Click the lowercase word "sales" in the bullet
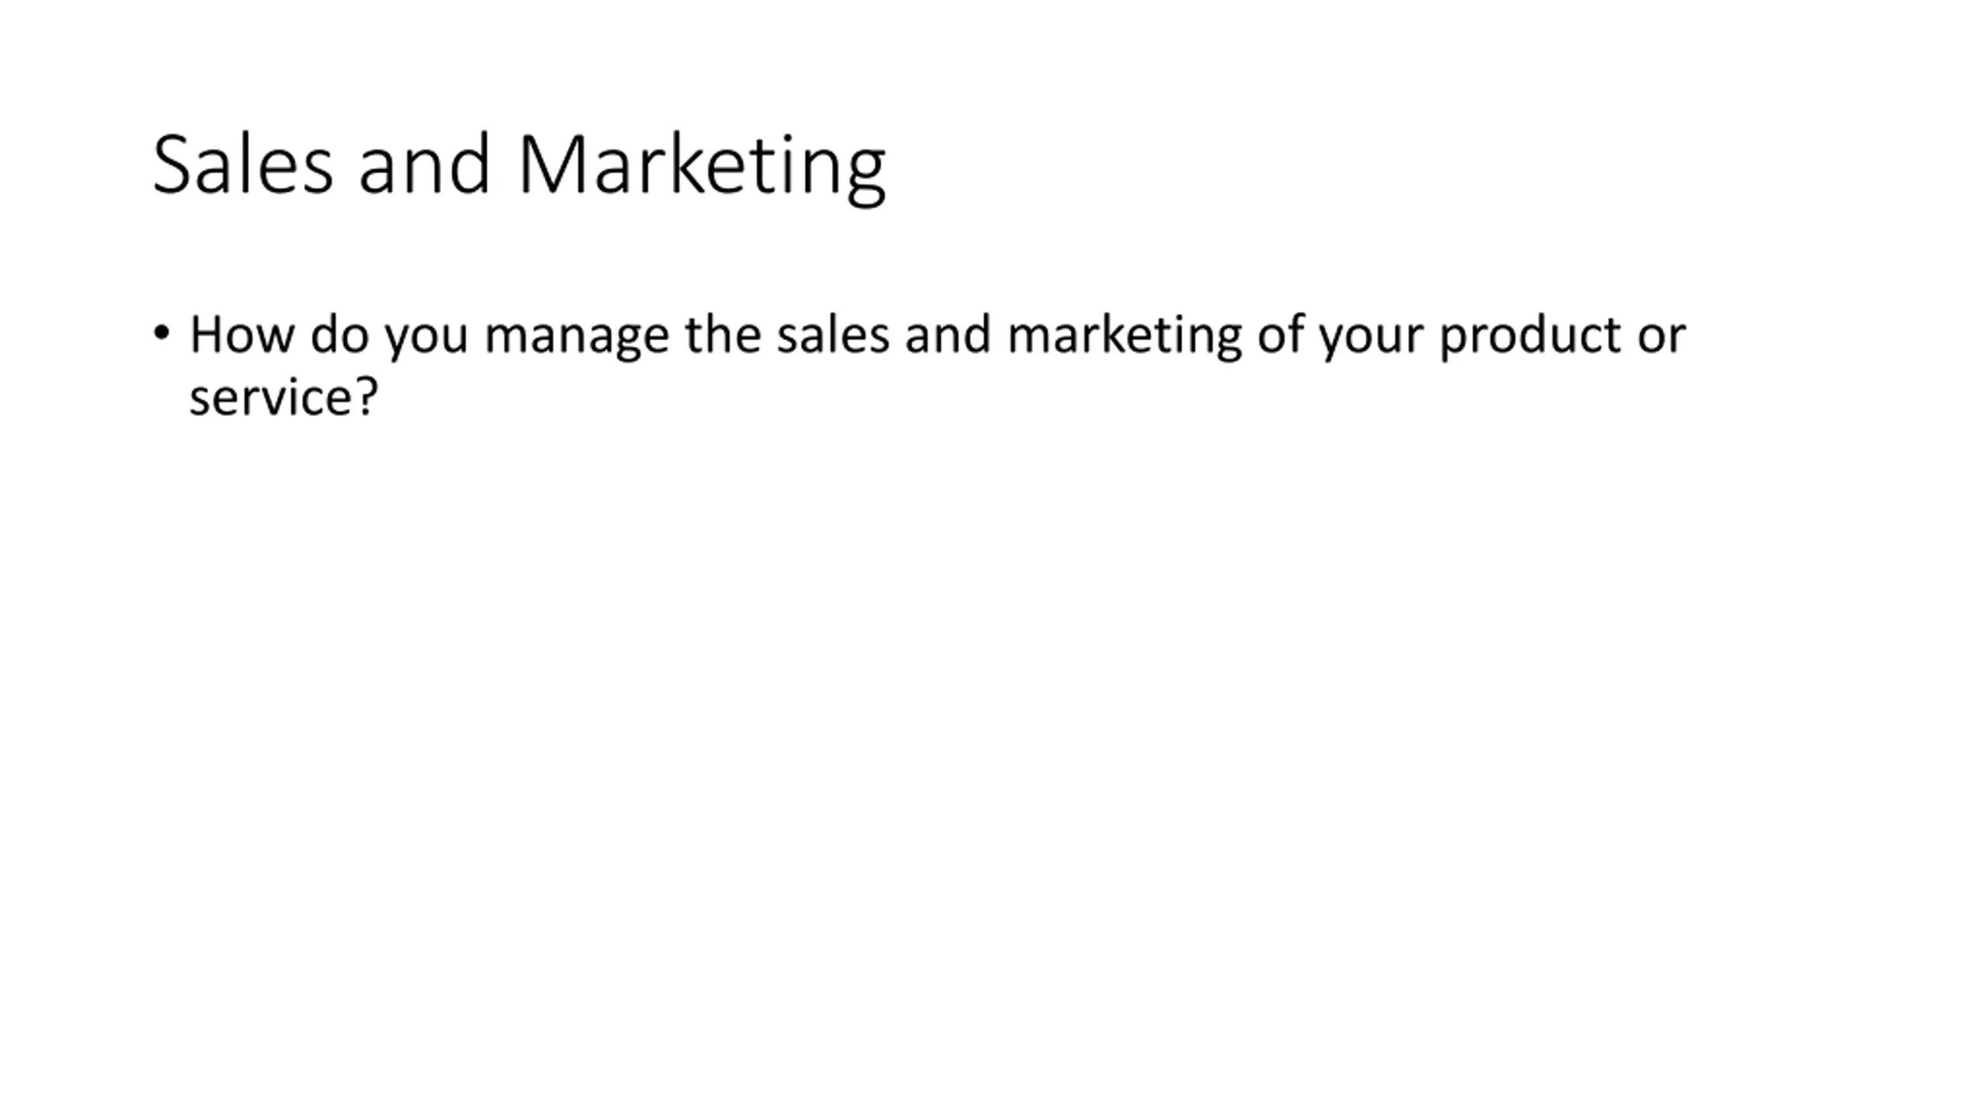Viewport: 1987px width, 1118px height. (x=833, y=335)
